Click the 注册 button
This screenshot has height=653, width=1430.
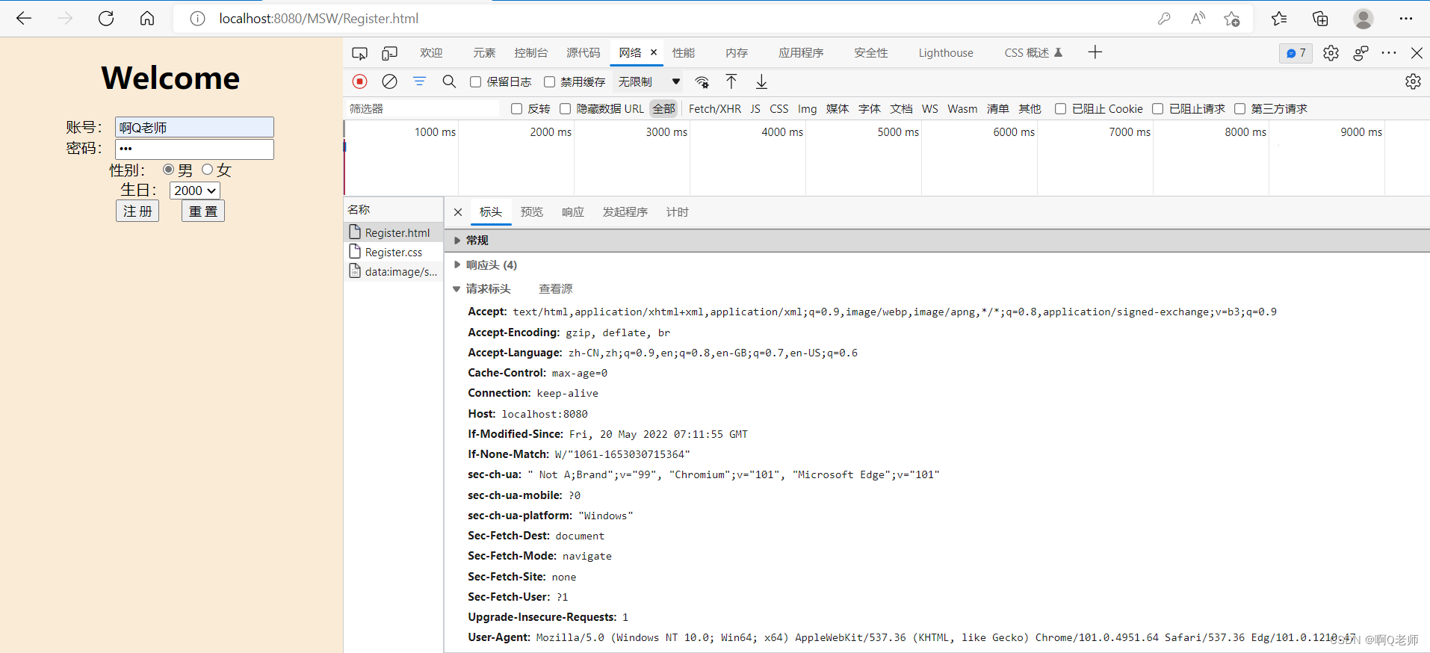coord(137,211)
